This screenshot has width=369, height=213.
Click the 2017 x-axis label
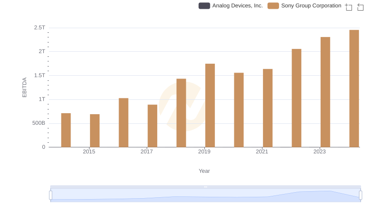click(x=147, y=152)
